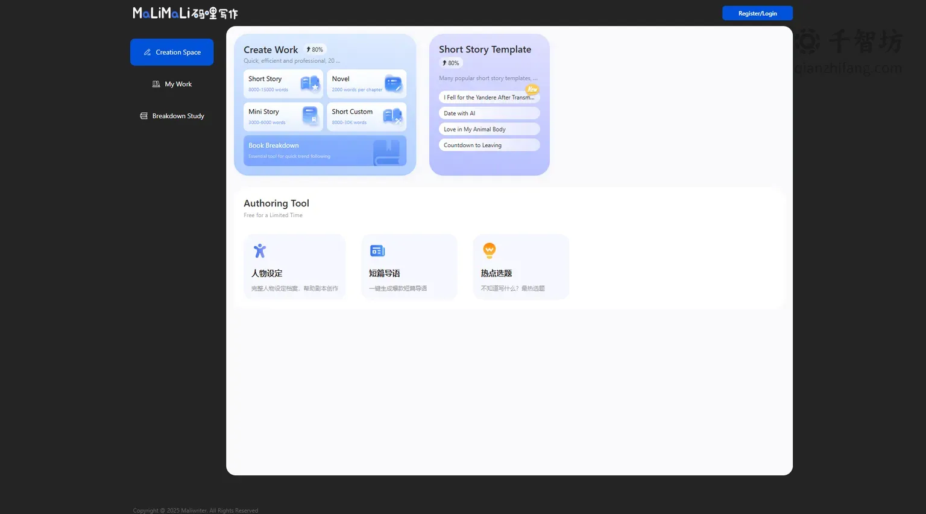Image resolution: width=926 pixels, height=514 pixels.
Task: Click the person icon above 人物设定
Action: pyautogui.click(x=260, y=250)
